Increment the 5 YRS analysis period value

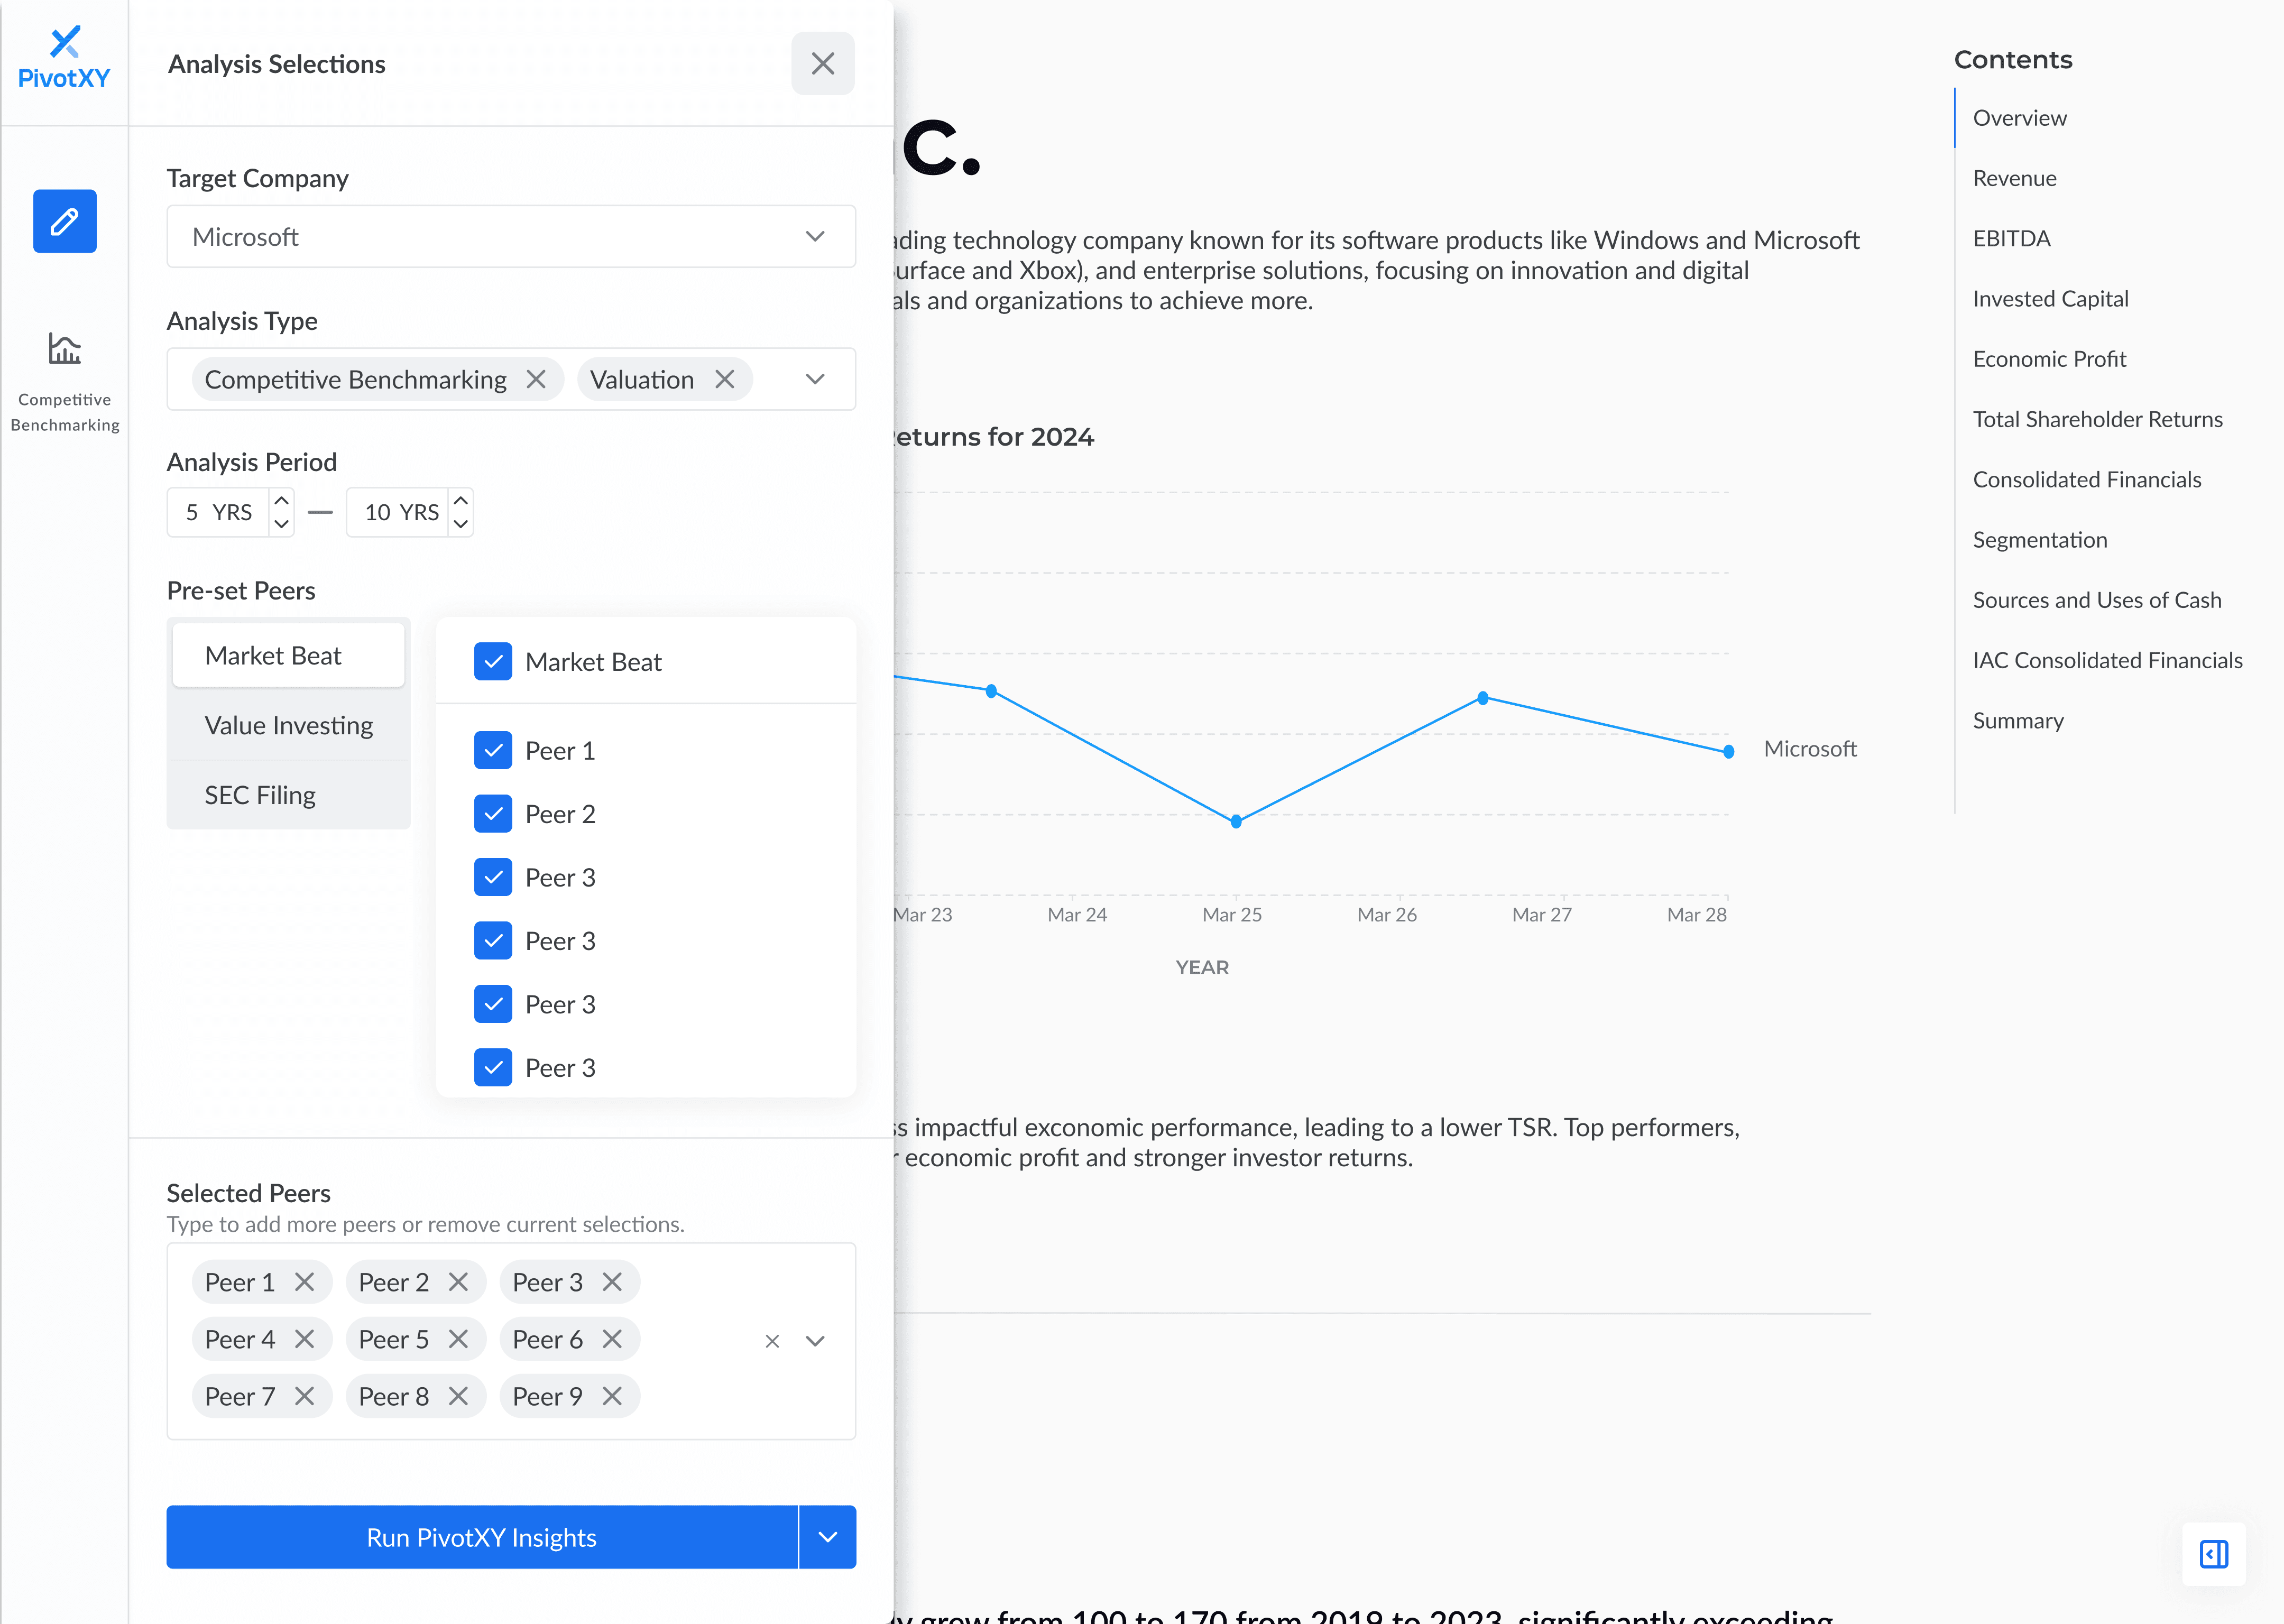coord(281,500)
